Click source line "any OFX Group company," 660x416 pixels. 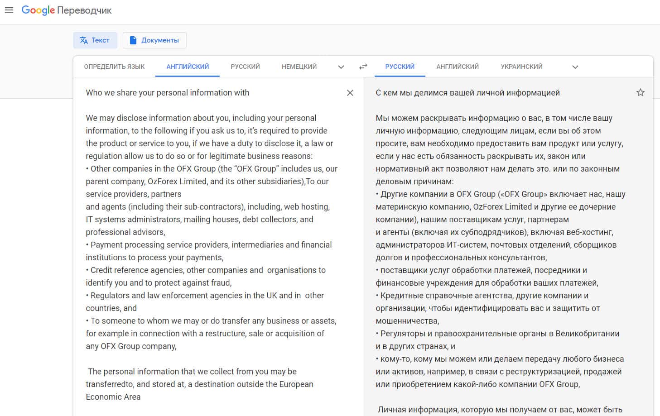[131, 346]
